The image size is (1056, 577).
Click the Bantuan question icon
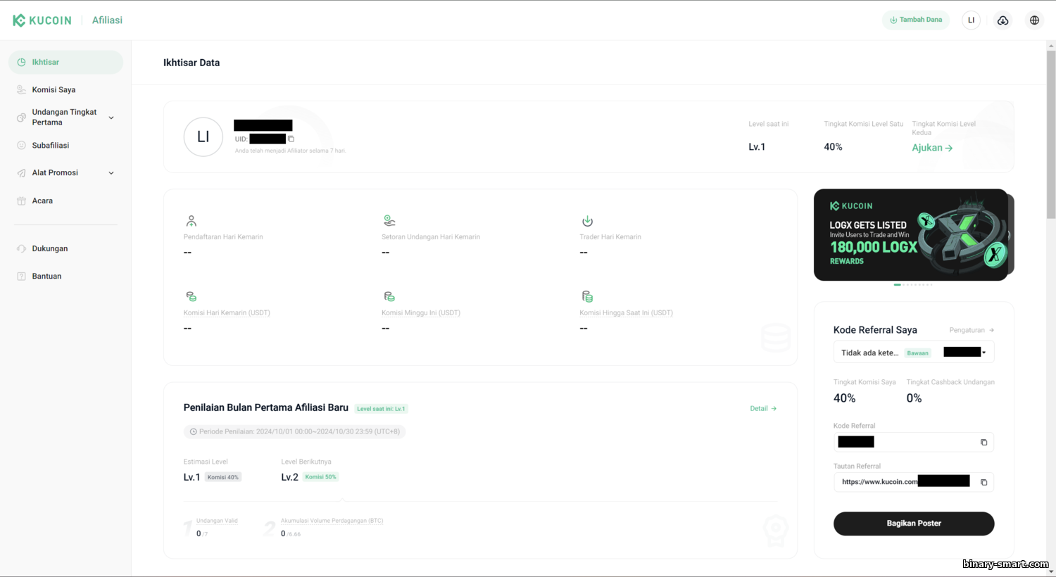pos(21,277)
